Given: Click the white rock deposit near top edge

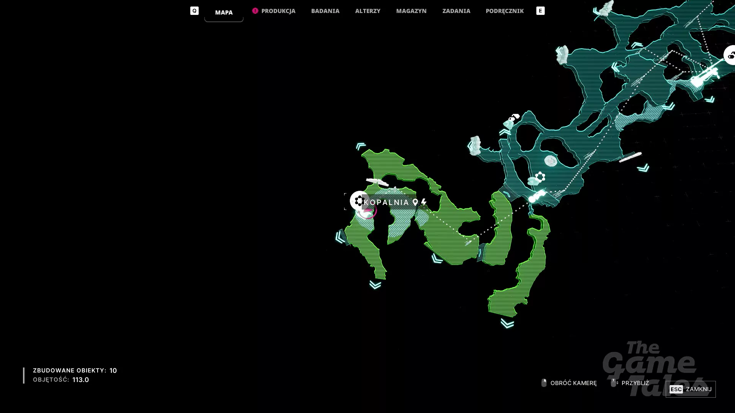Looking at the screenshot, I should [606, 8].
